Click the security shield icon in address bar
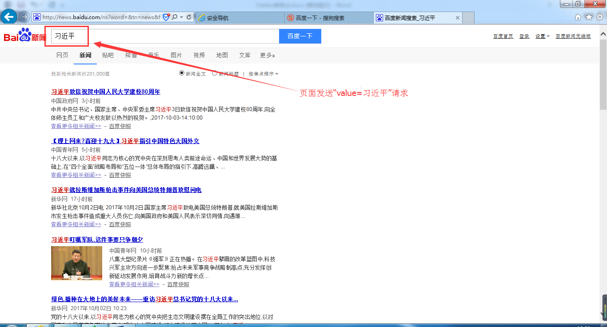607x327 pixels. point(166,17)
